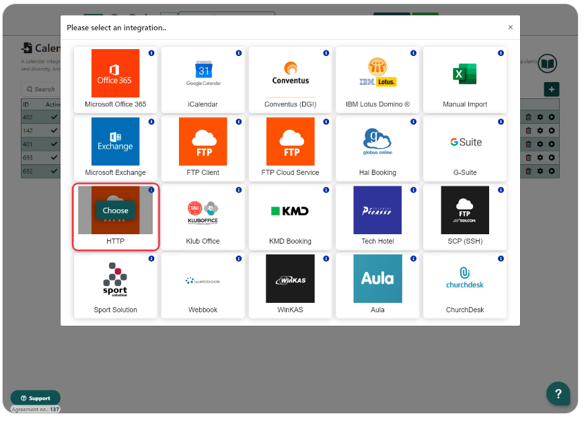Screen dimensions: 586x424
Task: Show info for Sport Solution tile
Action: coord(151,258)
